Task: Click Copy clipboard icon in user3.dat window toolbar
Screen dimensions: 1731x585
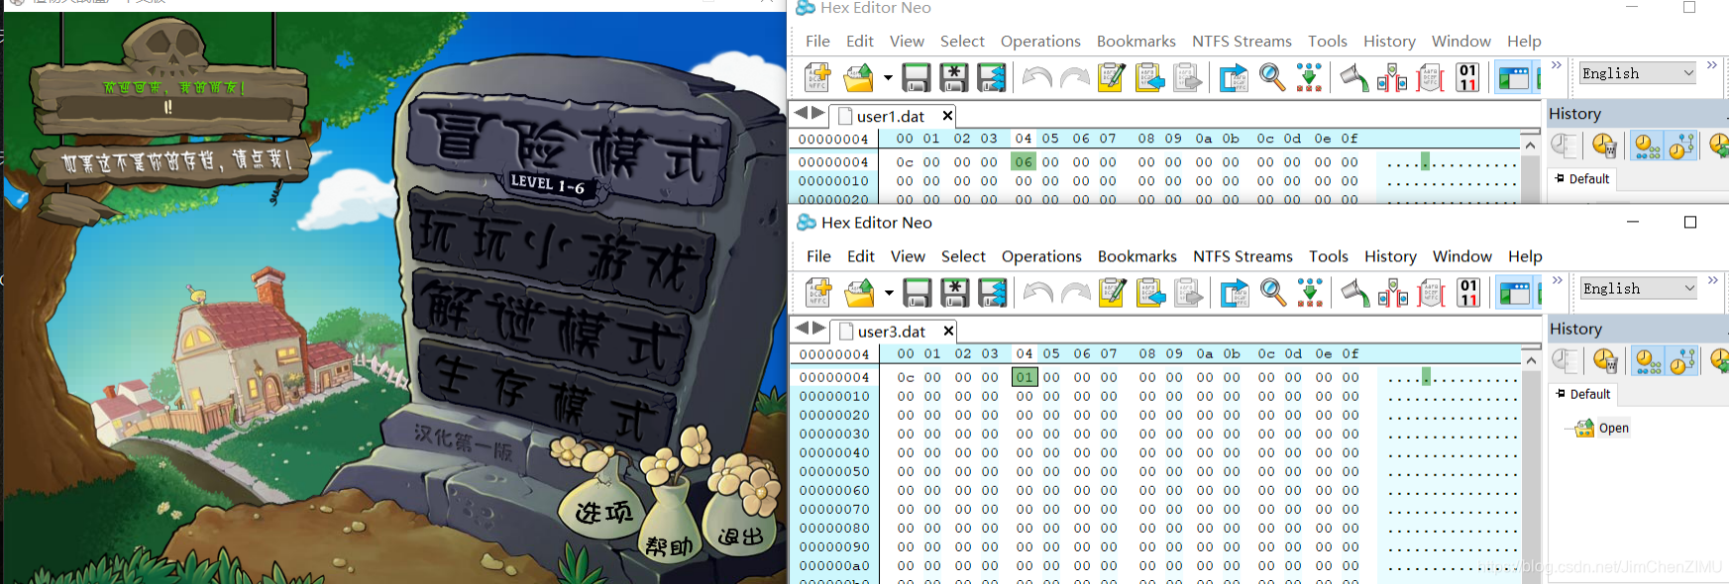Action: [1150, 292]
